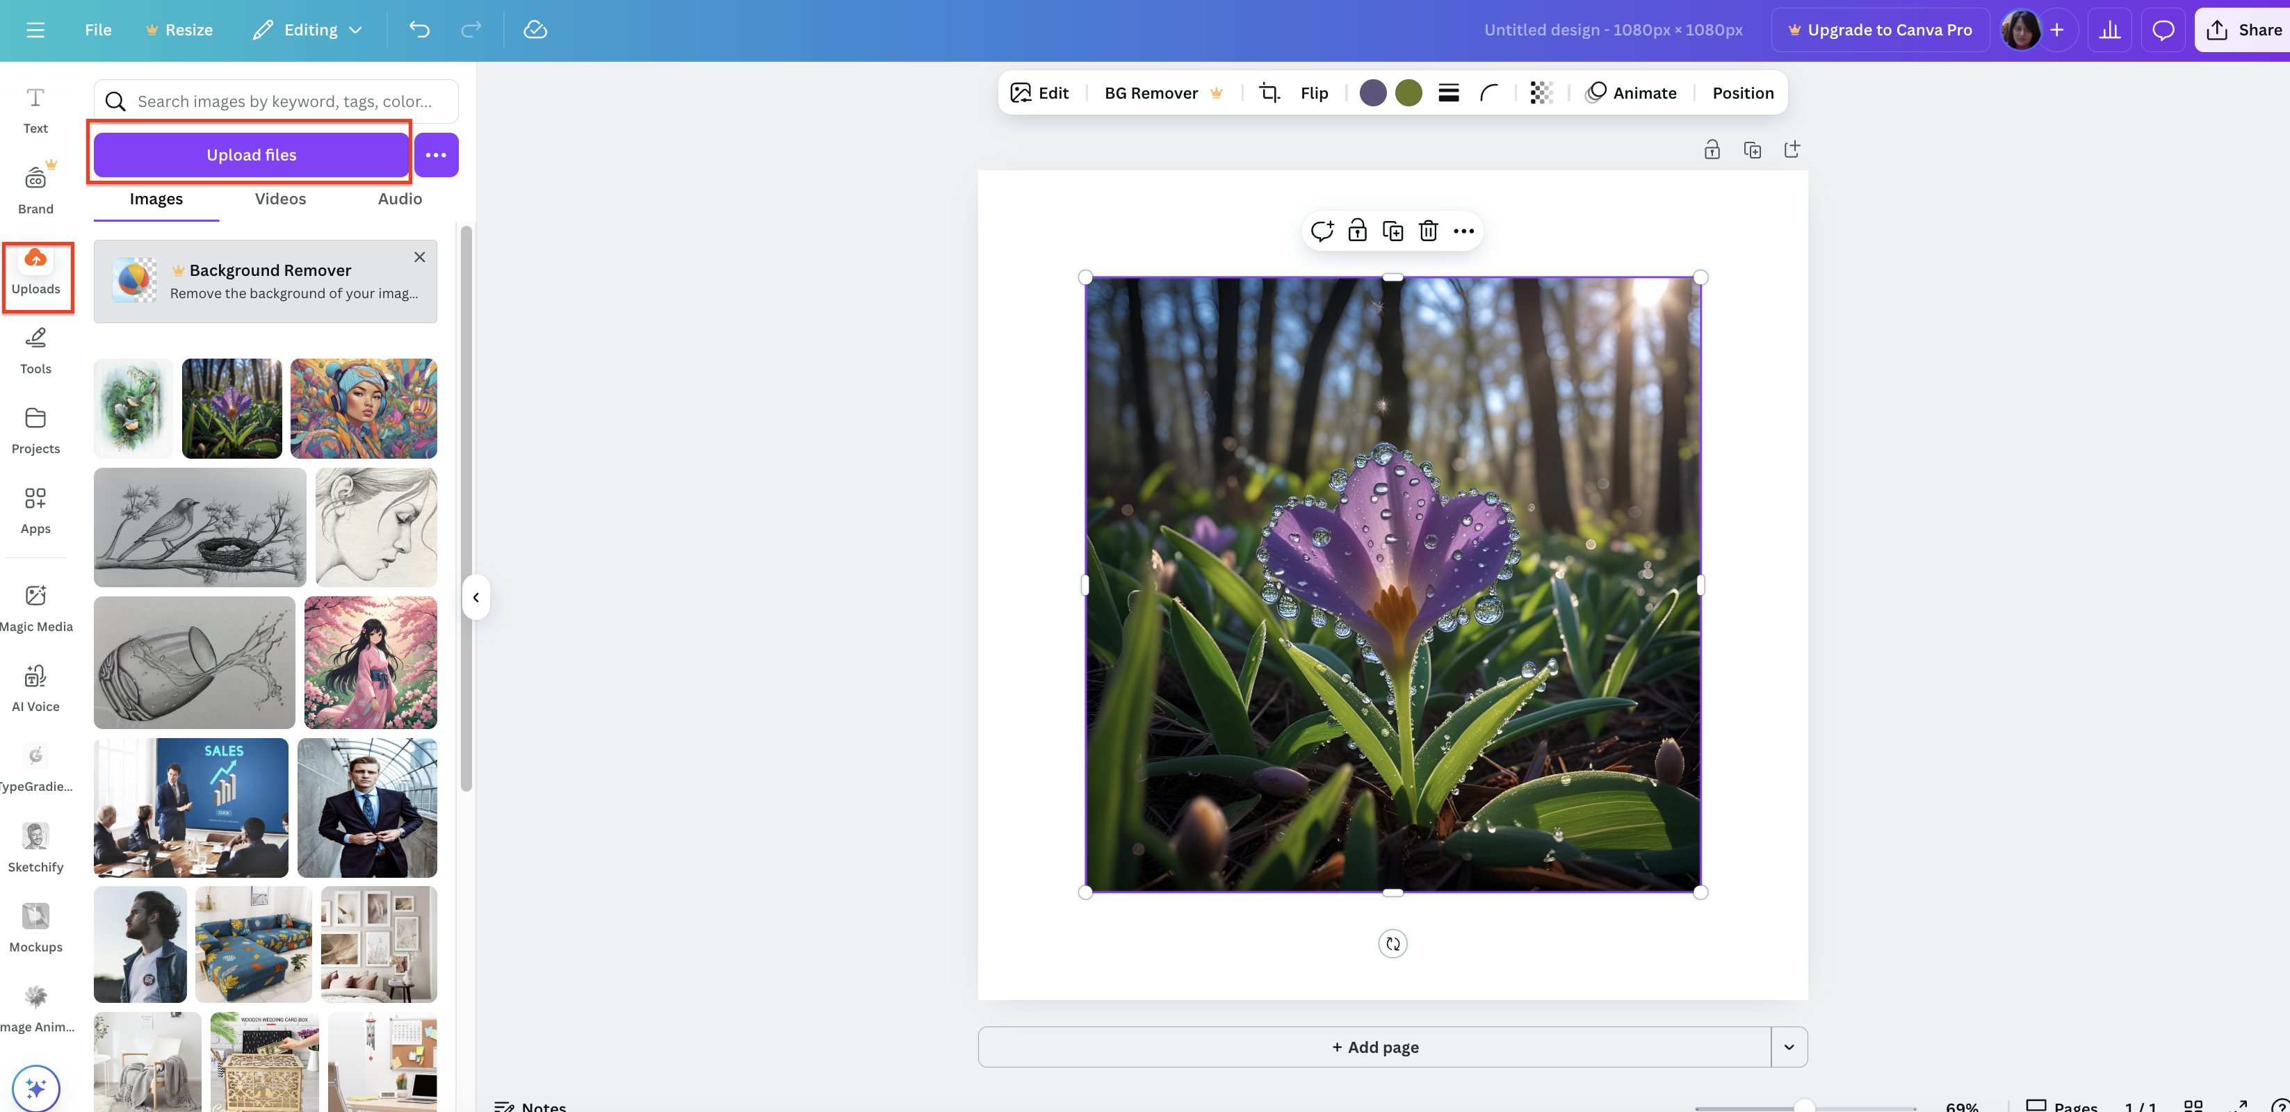Image resolution: width=2290 pixels, height=1112 pixels.
Task: Select the olive green color swatch
Action: 1408,92
